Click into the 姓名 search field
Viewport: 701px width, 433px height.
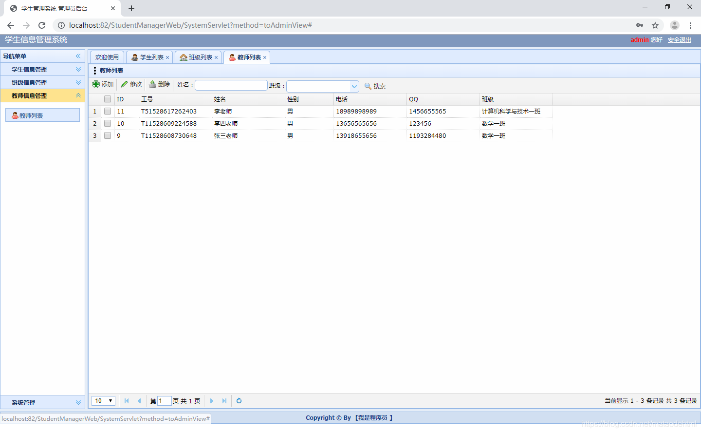[231, 85]
